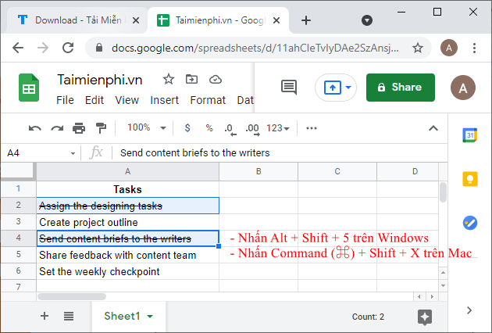The image size is (492, 333).
Task: Select cell 'Assign the designing tasks'
Action: coord(128,206)
